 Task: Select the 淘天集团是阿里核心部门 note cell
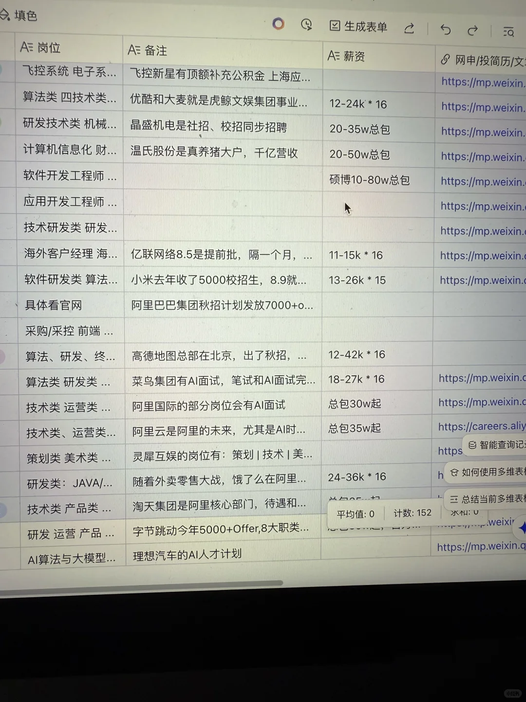click(x=224, y=504)
